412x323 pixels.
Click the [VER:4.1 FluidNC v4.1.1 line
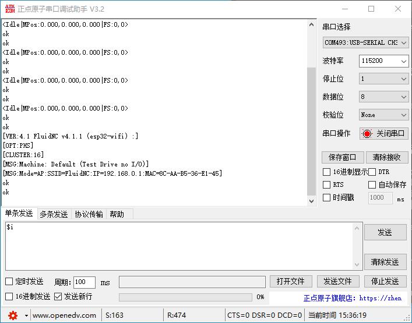click(71, 136)
